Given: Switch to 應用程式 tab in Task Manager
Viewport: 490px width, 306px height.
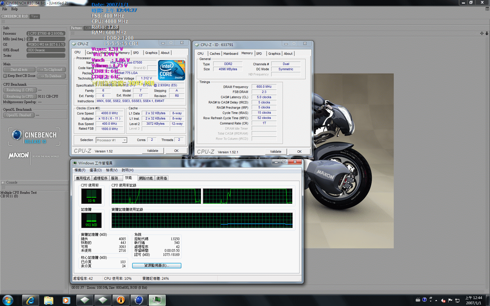Looking at the screenshot, I should (x=83, y=178).
